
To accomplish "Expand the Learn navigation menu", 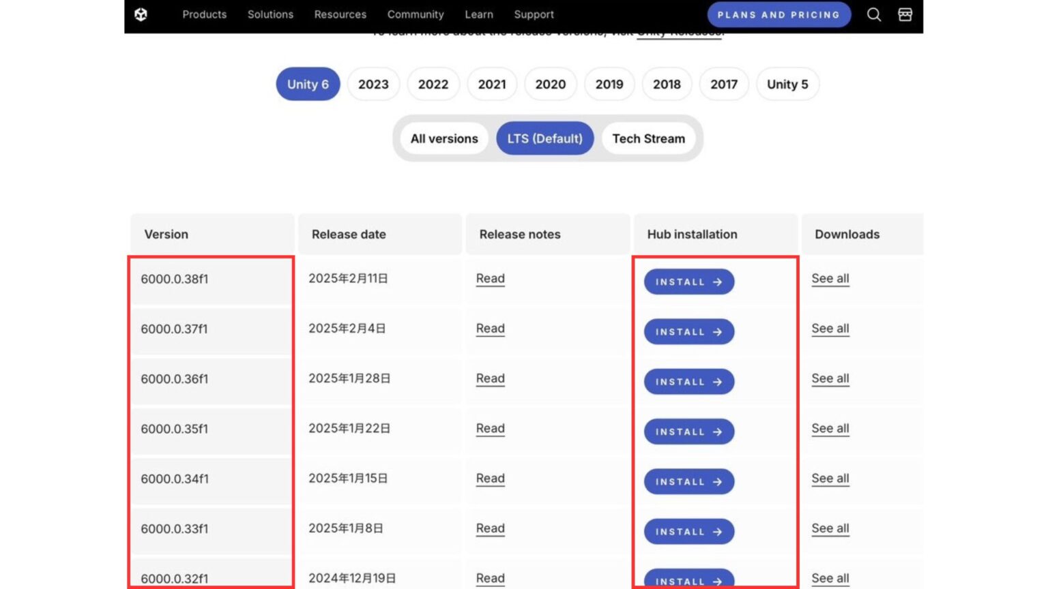I will click(x=478, y=14).
